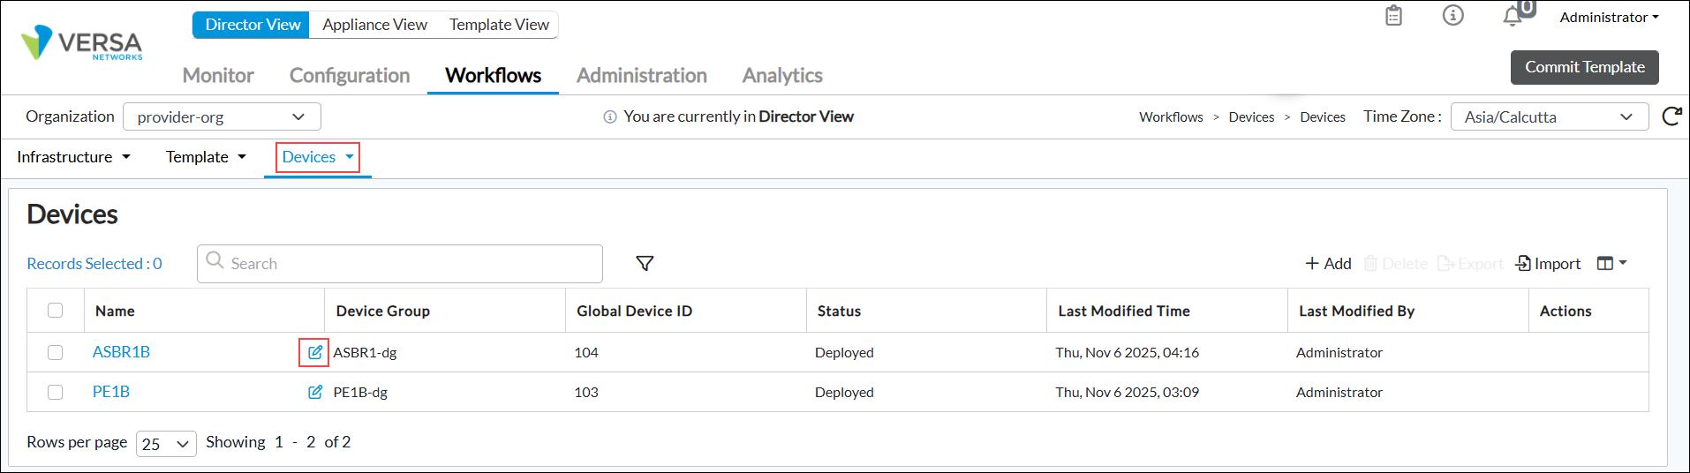Expand the Infrastructure menu
This screenshot has height=473, width=1690.
(x=73, y=156)
